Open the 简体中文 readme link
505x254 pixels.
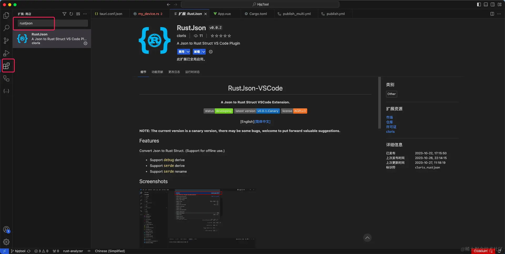(262, 122)
